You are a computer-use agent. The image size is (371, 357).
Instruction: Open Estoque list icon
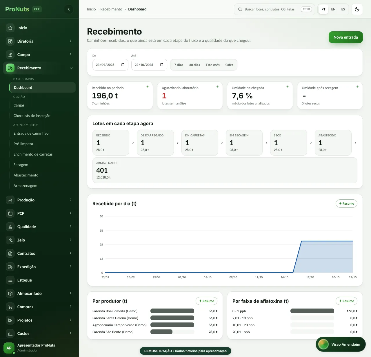tap(10, 280)
